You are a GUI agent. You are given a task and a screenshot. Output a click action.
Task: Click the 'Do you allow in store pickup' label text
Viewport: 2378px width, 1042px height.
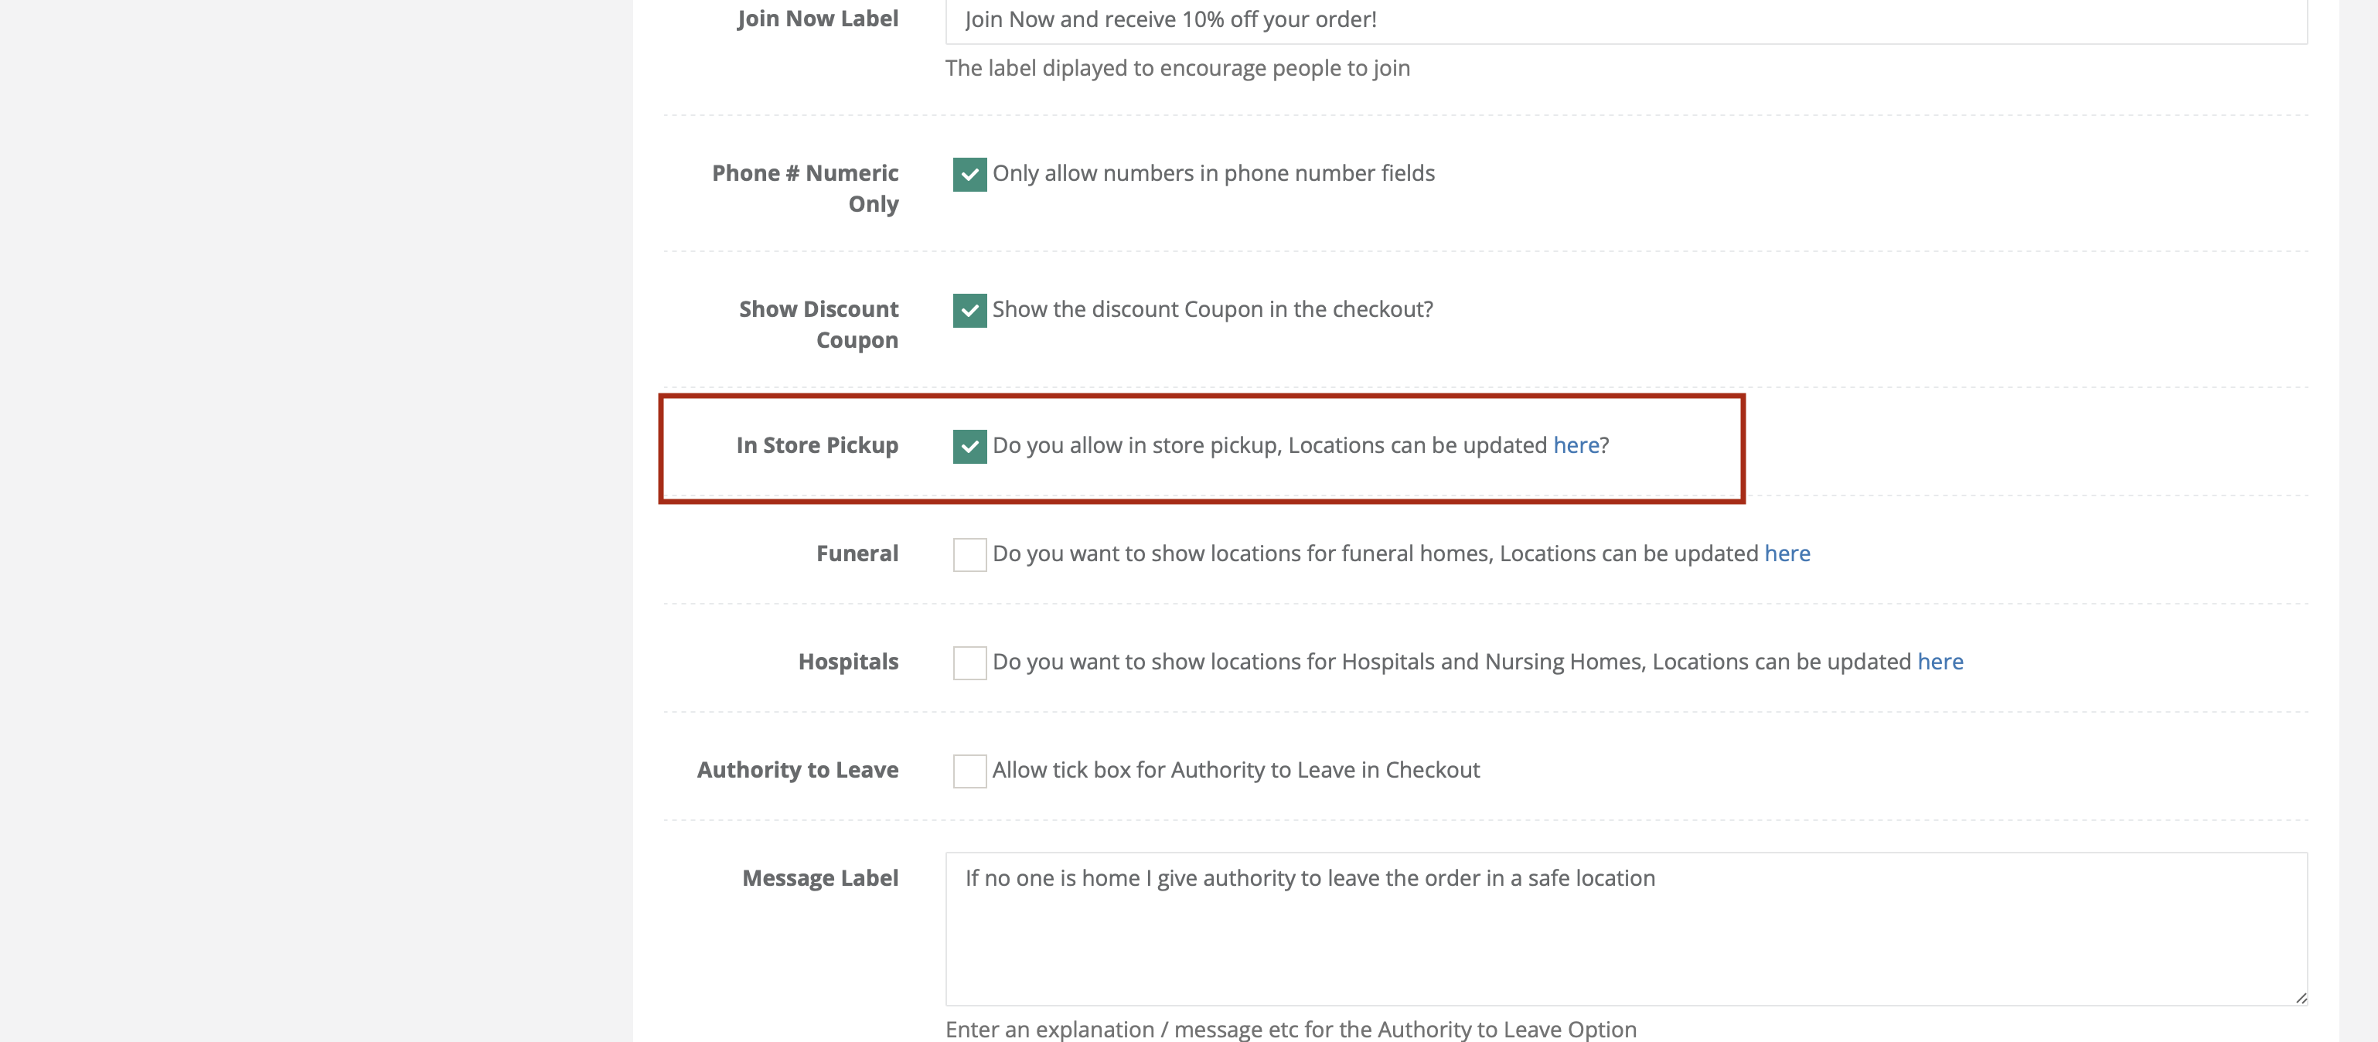tap(1136, 444)
